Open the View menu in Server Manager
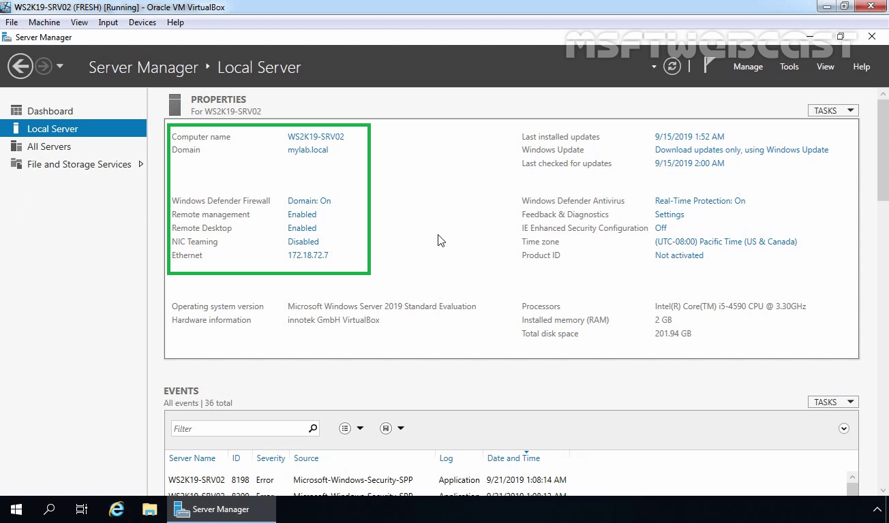Image resolution: width=889 pixels, height=523 pixels. click(x=826, y=67)
